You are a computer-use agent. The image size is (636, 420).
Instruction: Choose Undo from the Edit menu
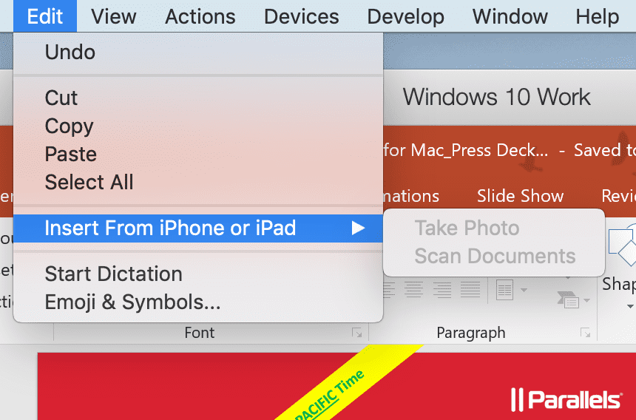(x=198, y=52)
